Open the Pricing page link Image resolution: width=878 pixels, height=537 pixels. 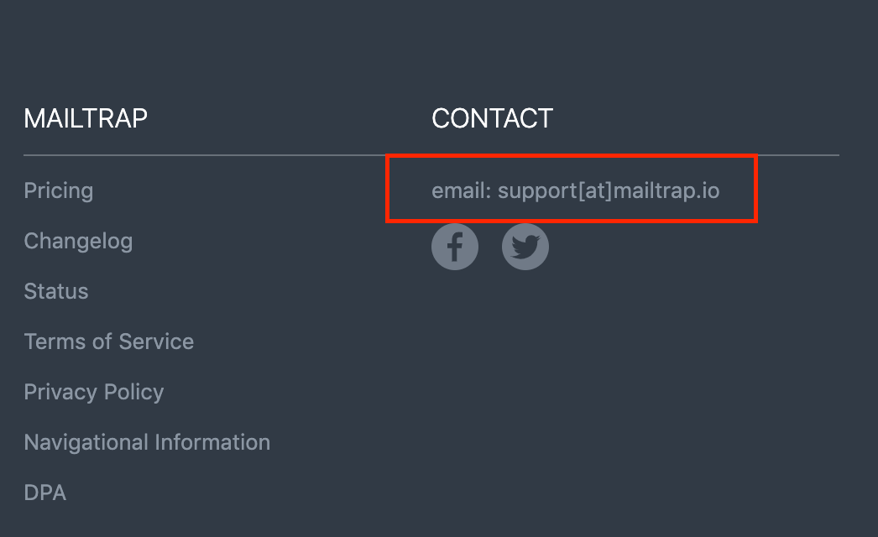tap(58, 190)
